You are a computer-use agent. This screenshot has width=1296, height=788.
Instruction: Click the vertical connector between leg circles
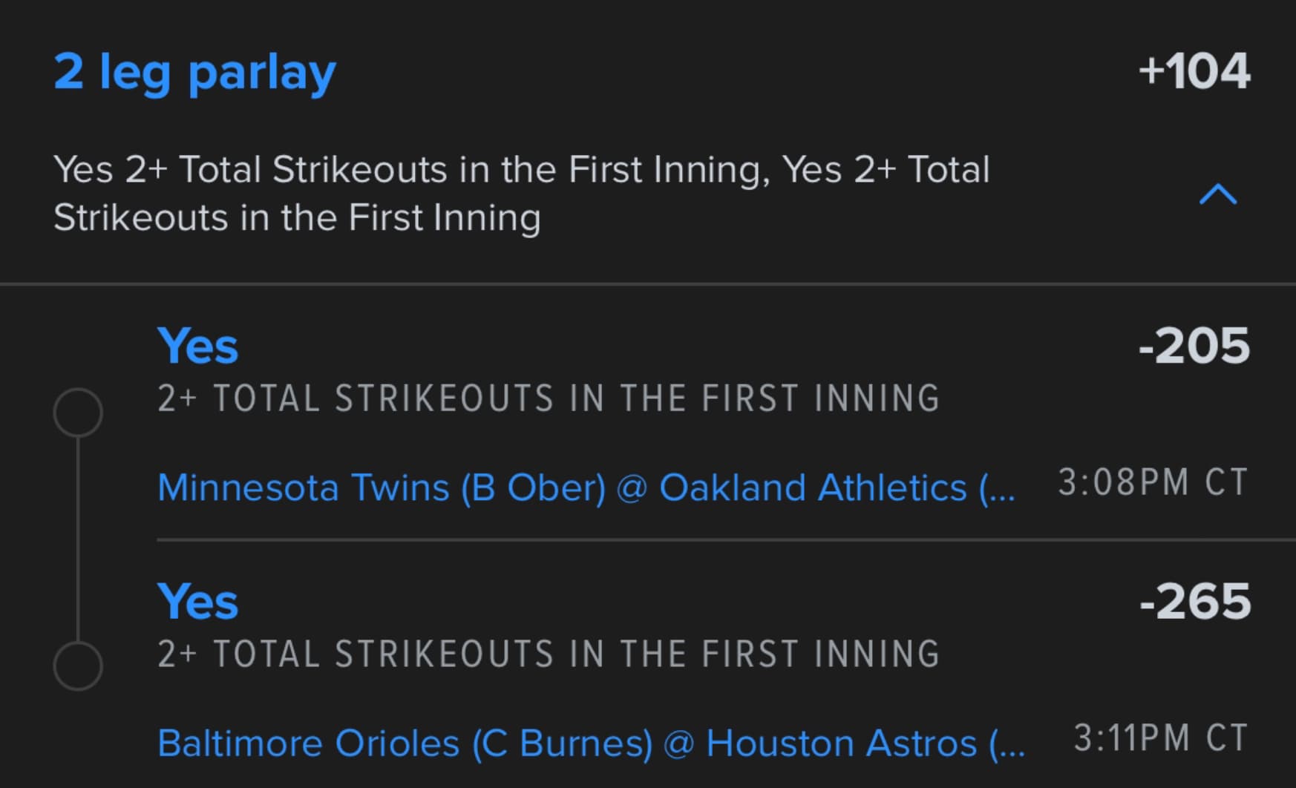click(78, 539)
